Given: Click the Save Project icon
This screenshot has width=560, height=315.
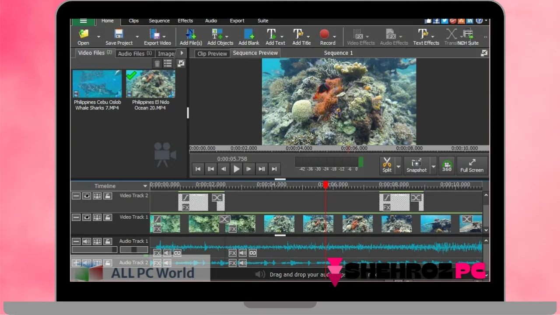Looking at the screenshot, I should [119, 34].
